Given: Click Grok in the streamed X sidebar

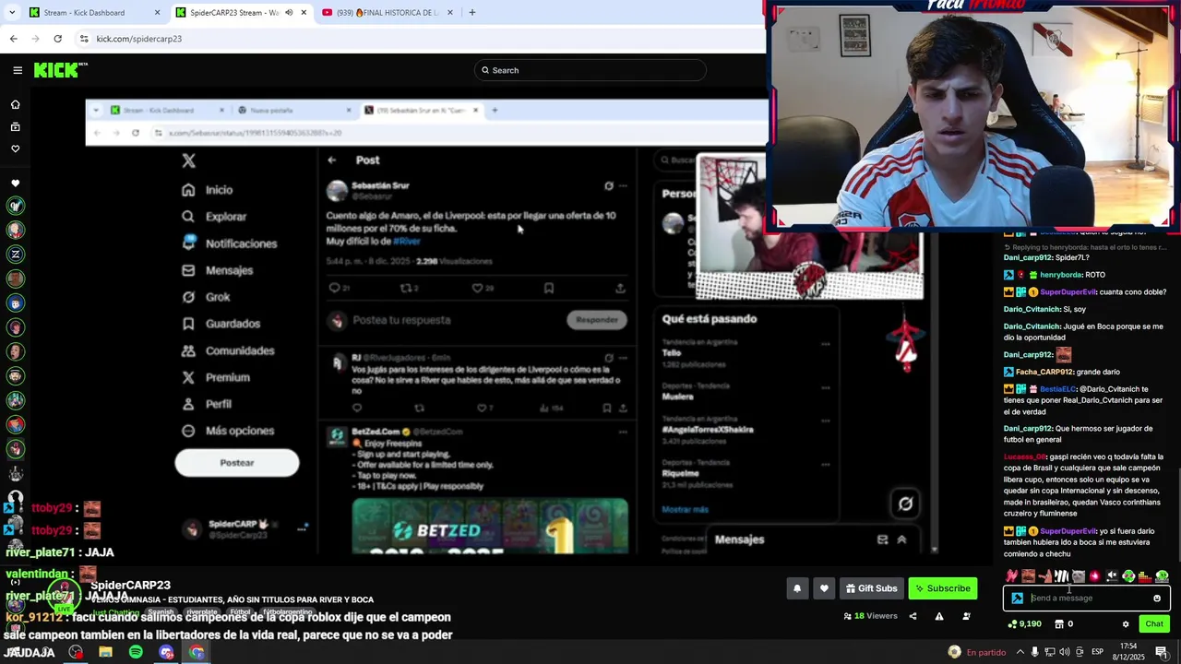Looking at the screenshot, I should coord(217,297).
